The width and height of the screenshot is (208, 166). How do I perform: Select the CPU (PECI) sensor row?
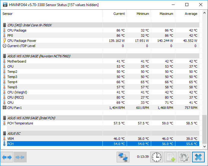pyautogui.click(x=100, y=97)
